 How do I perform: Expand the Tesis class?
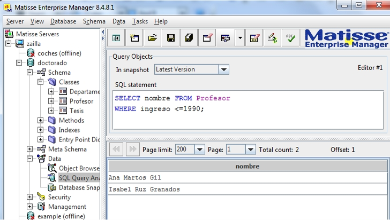click(x=51, y=111)
